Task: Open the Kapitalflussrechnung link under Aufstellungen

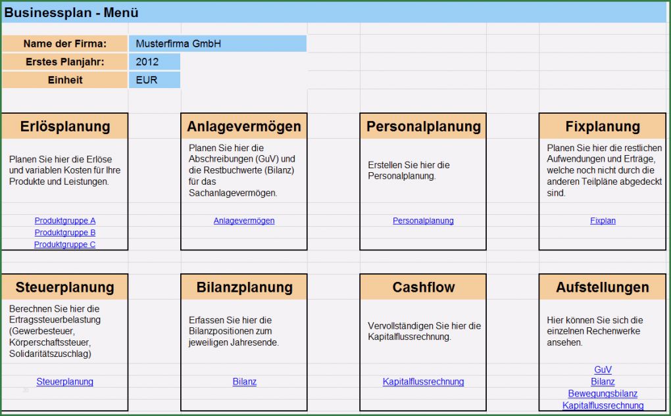Action: click(x=603, y=405)
